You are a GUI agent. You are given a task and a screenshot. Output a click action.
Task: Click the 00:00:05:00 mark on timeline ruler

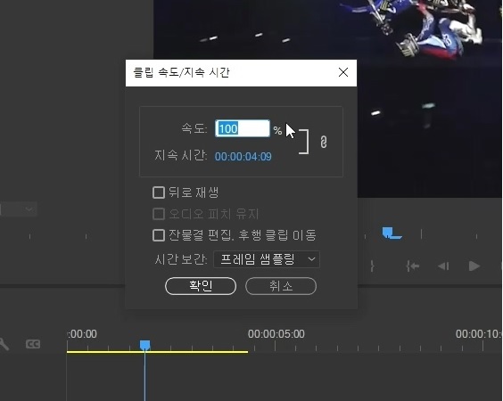click(x=276, y=334)
